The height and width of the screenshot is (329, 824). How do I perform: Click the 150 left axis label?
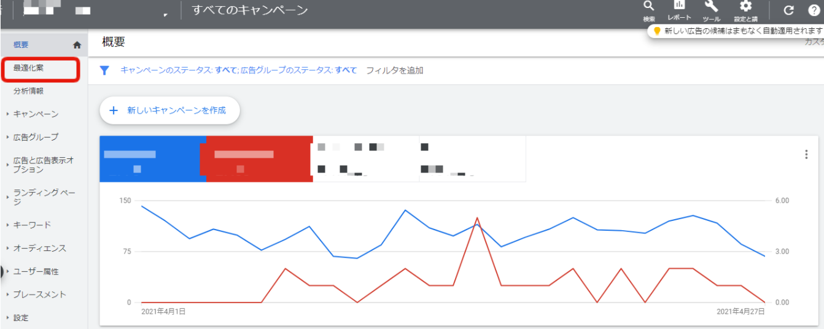[x=126, y=201]
